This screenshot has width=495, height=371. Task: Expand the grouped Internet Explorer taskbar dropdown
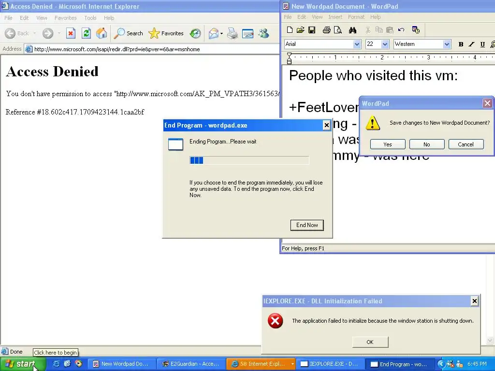click(292, 364)
